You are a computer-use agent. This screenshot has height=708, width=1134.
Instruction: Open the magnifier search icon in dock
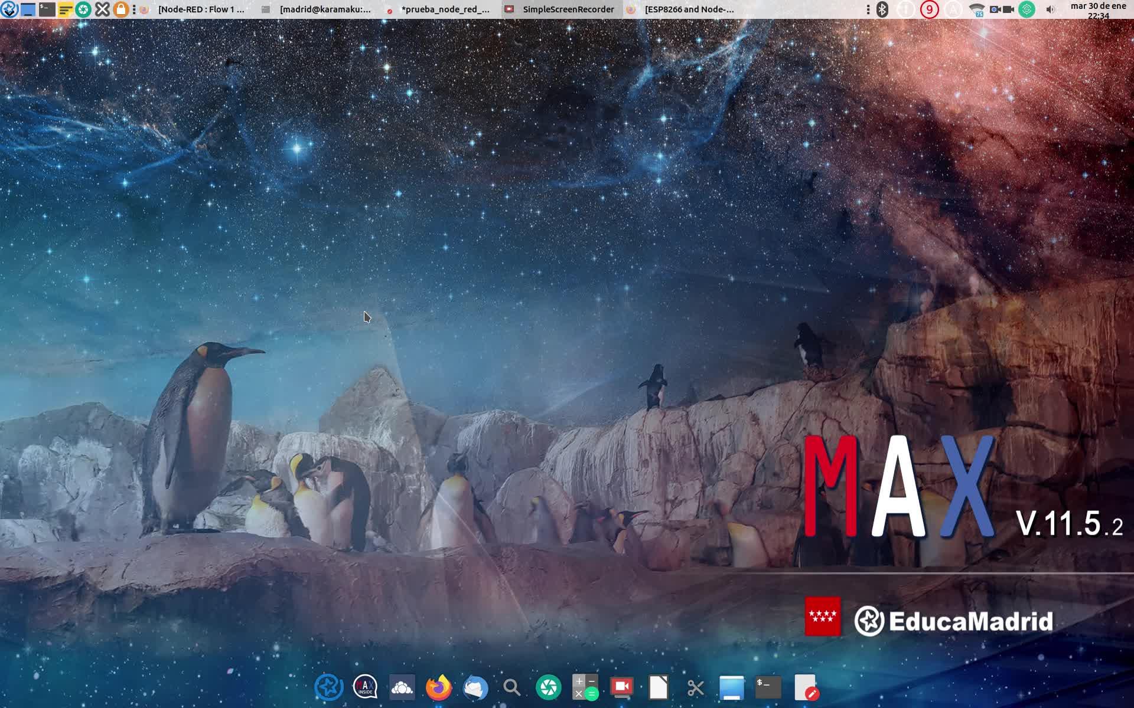tap(511, 687)
